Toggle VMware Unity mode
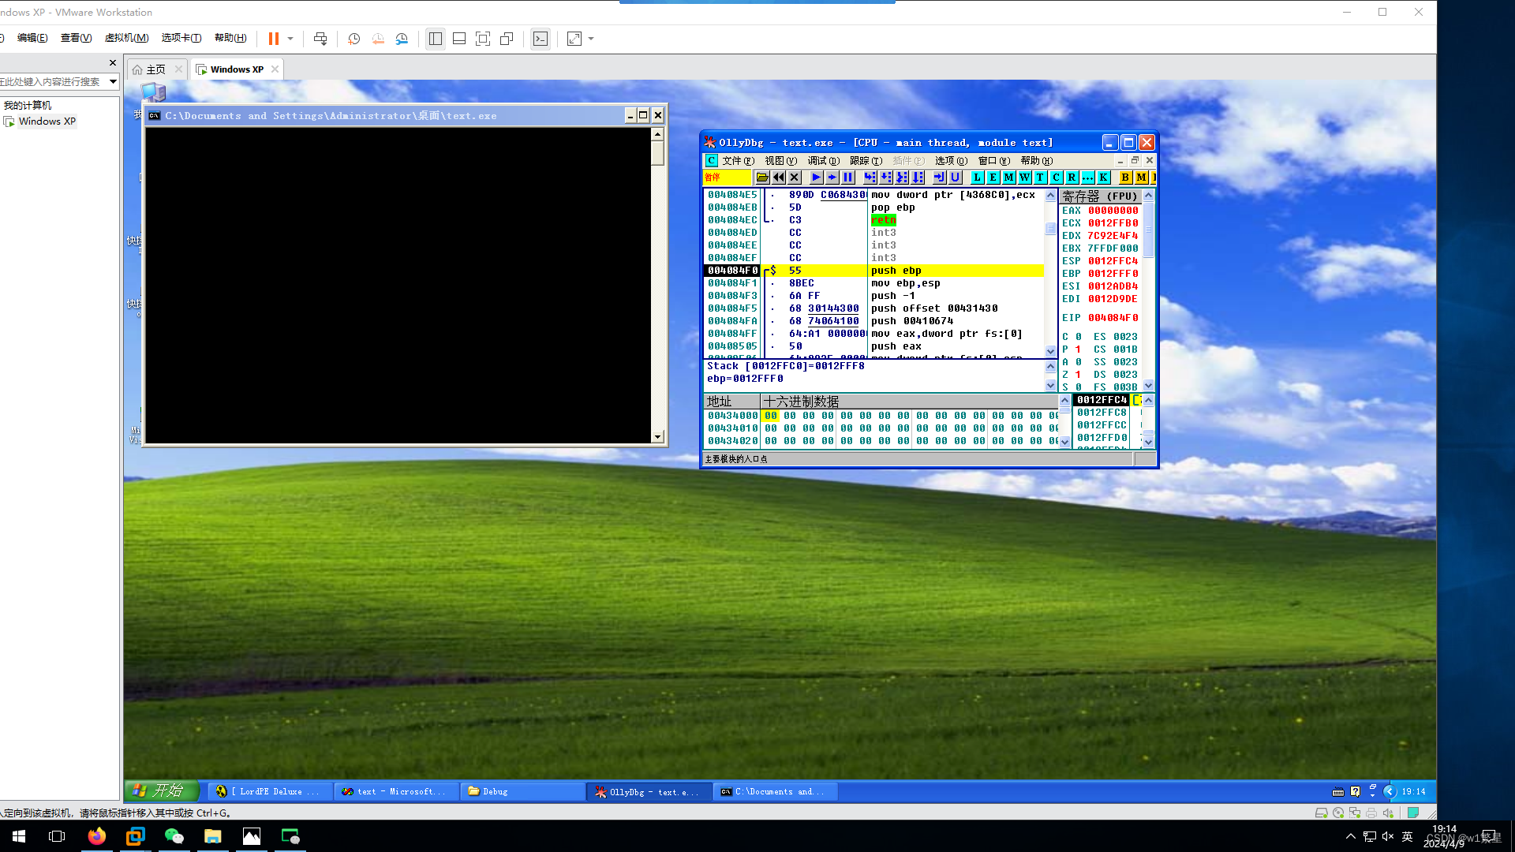 coord(507,39)
